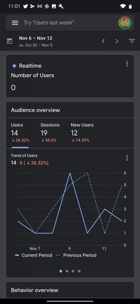Tap the Audience overview heading
This screenshot has height=304, width=140.
(x=36, y=110)
